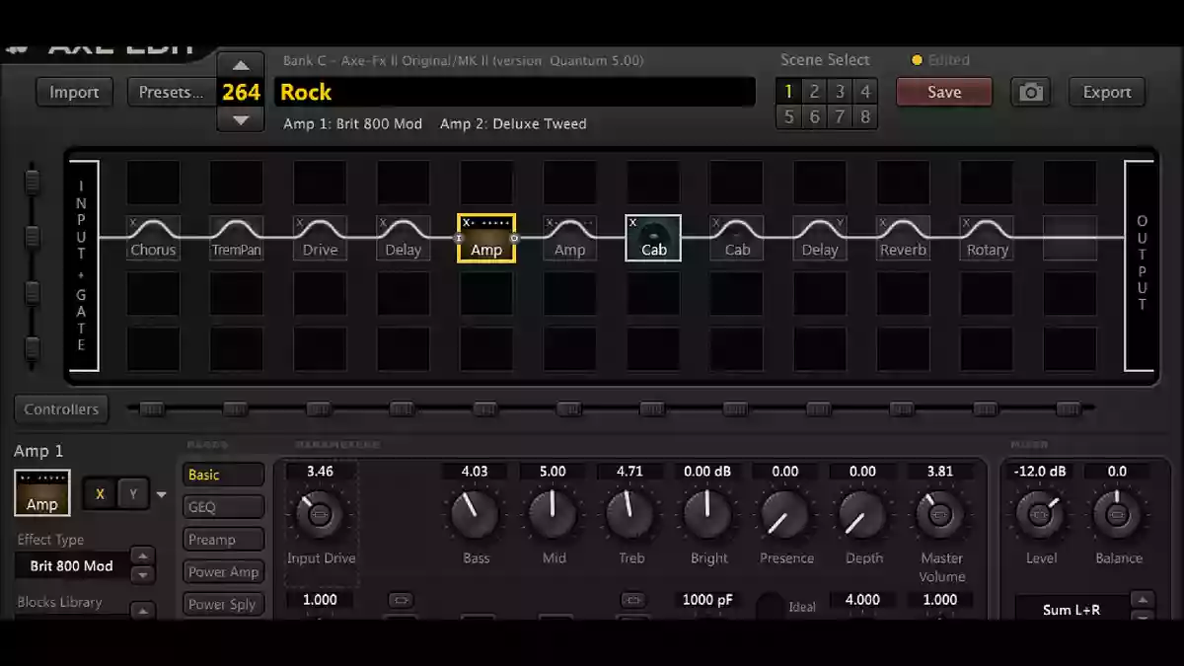
Task: Click the Presence knob
Action: (785, 514)
